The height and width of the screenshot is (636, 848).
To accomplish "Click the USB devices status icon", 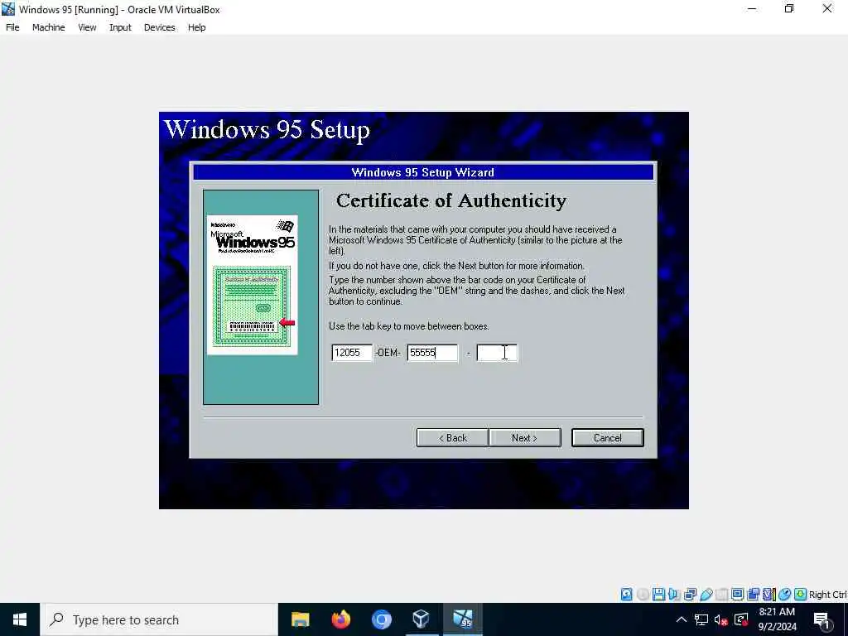I will (706, 595).
